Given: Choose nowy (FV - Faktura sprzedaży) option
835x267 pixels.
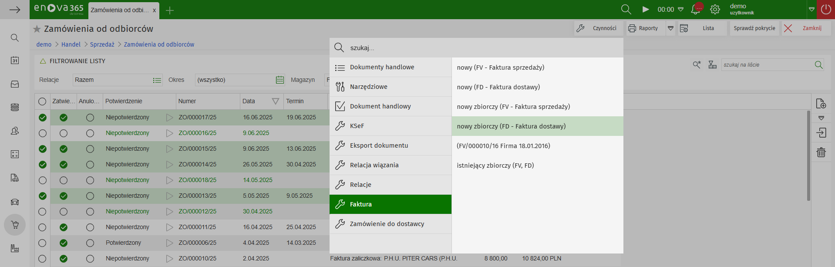Looking at the screenshot, I should (x=500, y=68).
